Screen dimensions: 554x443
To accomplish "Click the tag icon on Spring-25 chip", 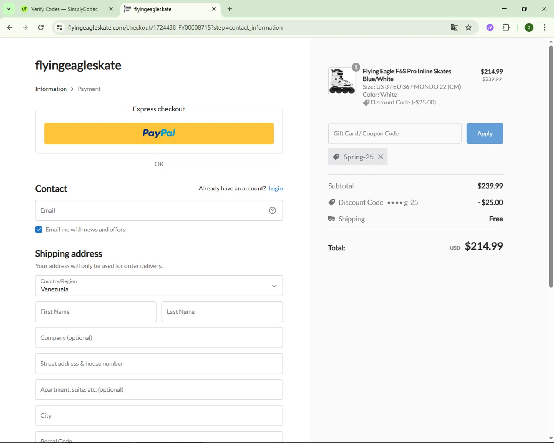I will tap(336, 157).
